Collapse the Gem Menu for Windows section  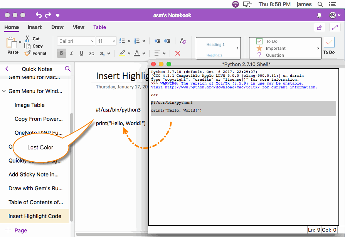(4, 91)
